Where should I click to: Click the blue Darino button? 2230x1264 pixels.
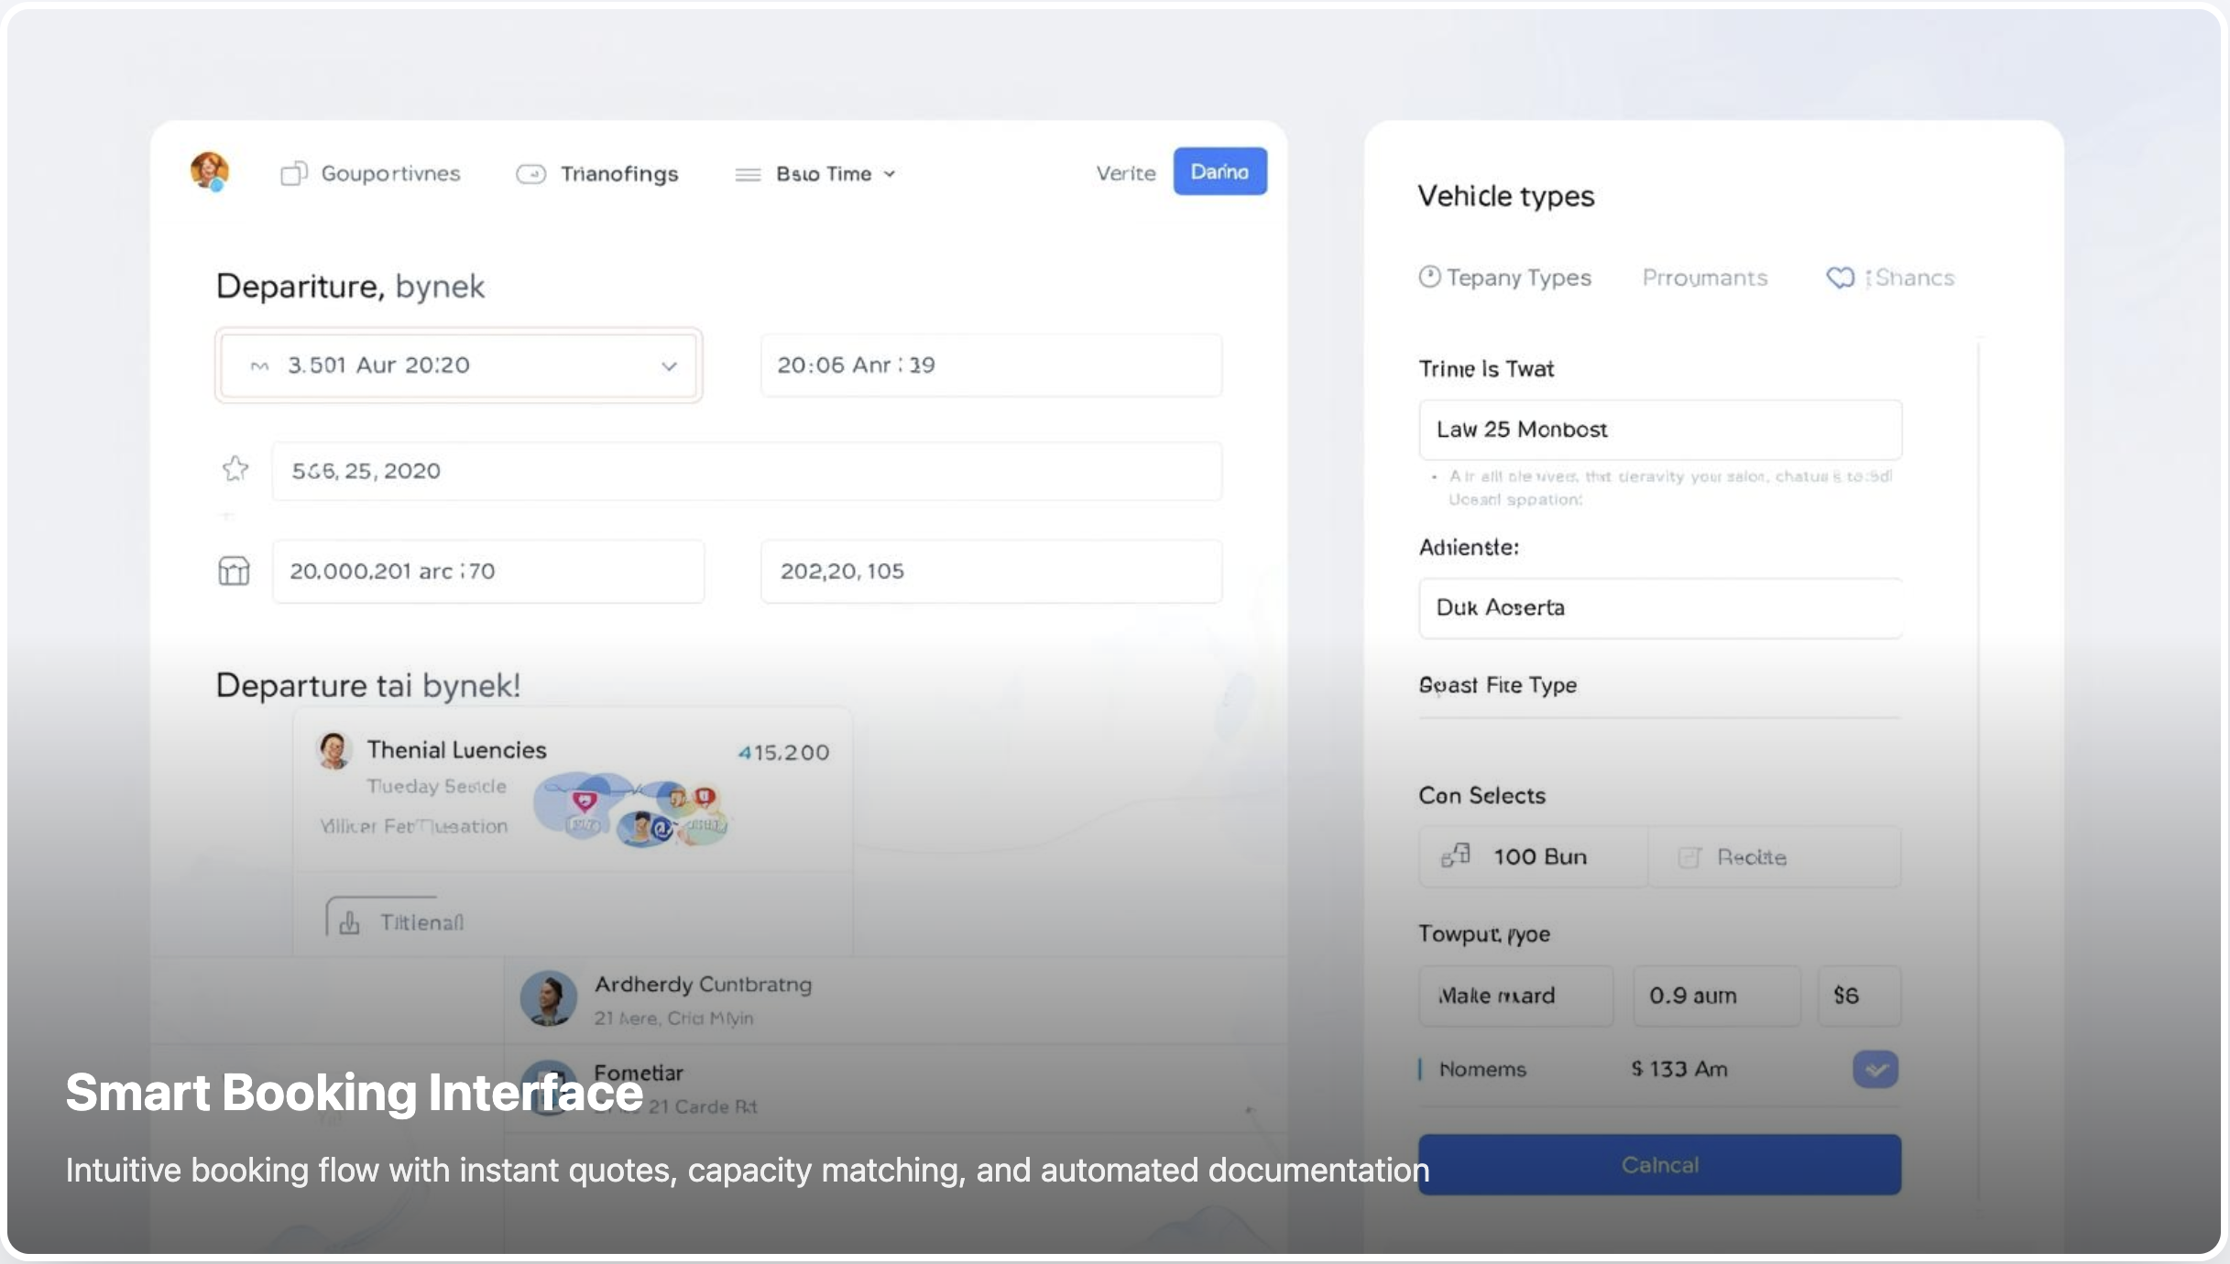click(1219, 171)
